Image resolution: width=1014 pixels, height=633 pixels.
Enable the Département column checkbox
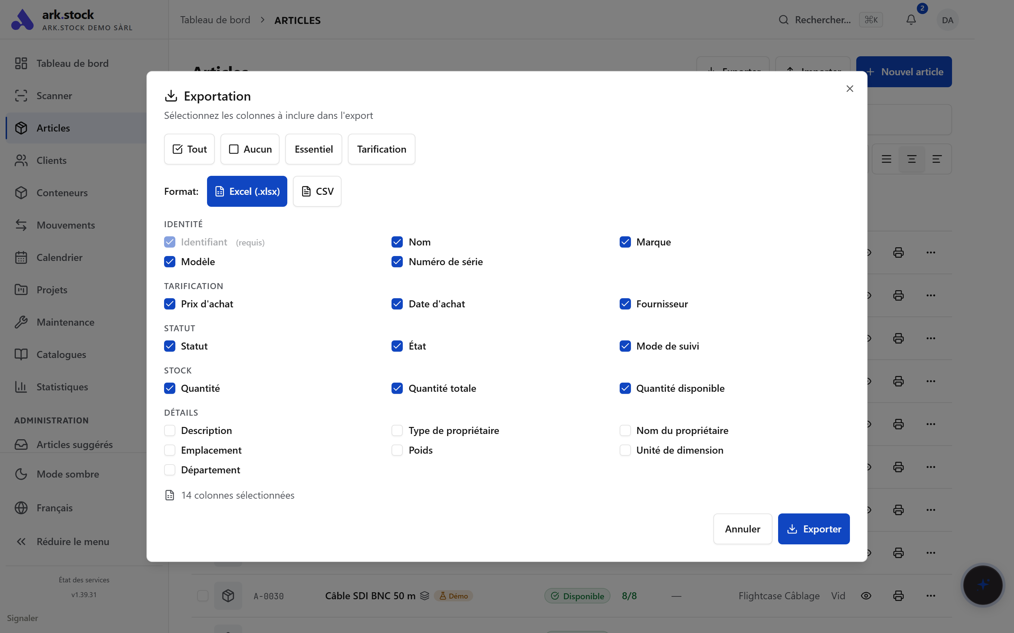point(169,470)
